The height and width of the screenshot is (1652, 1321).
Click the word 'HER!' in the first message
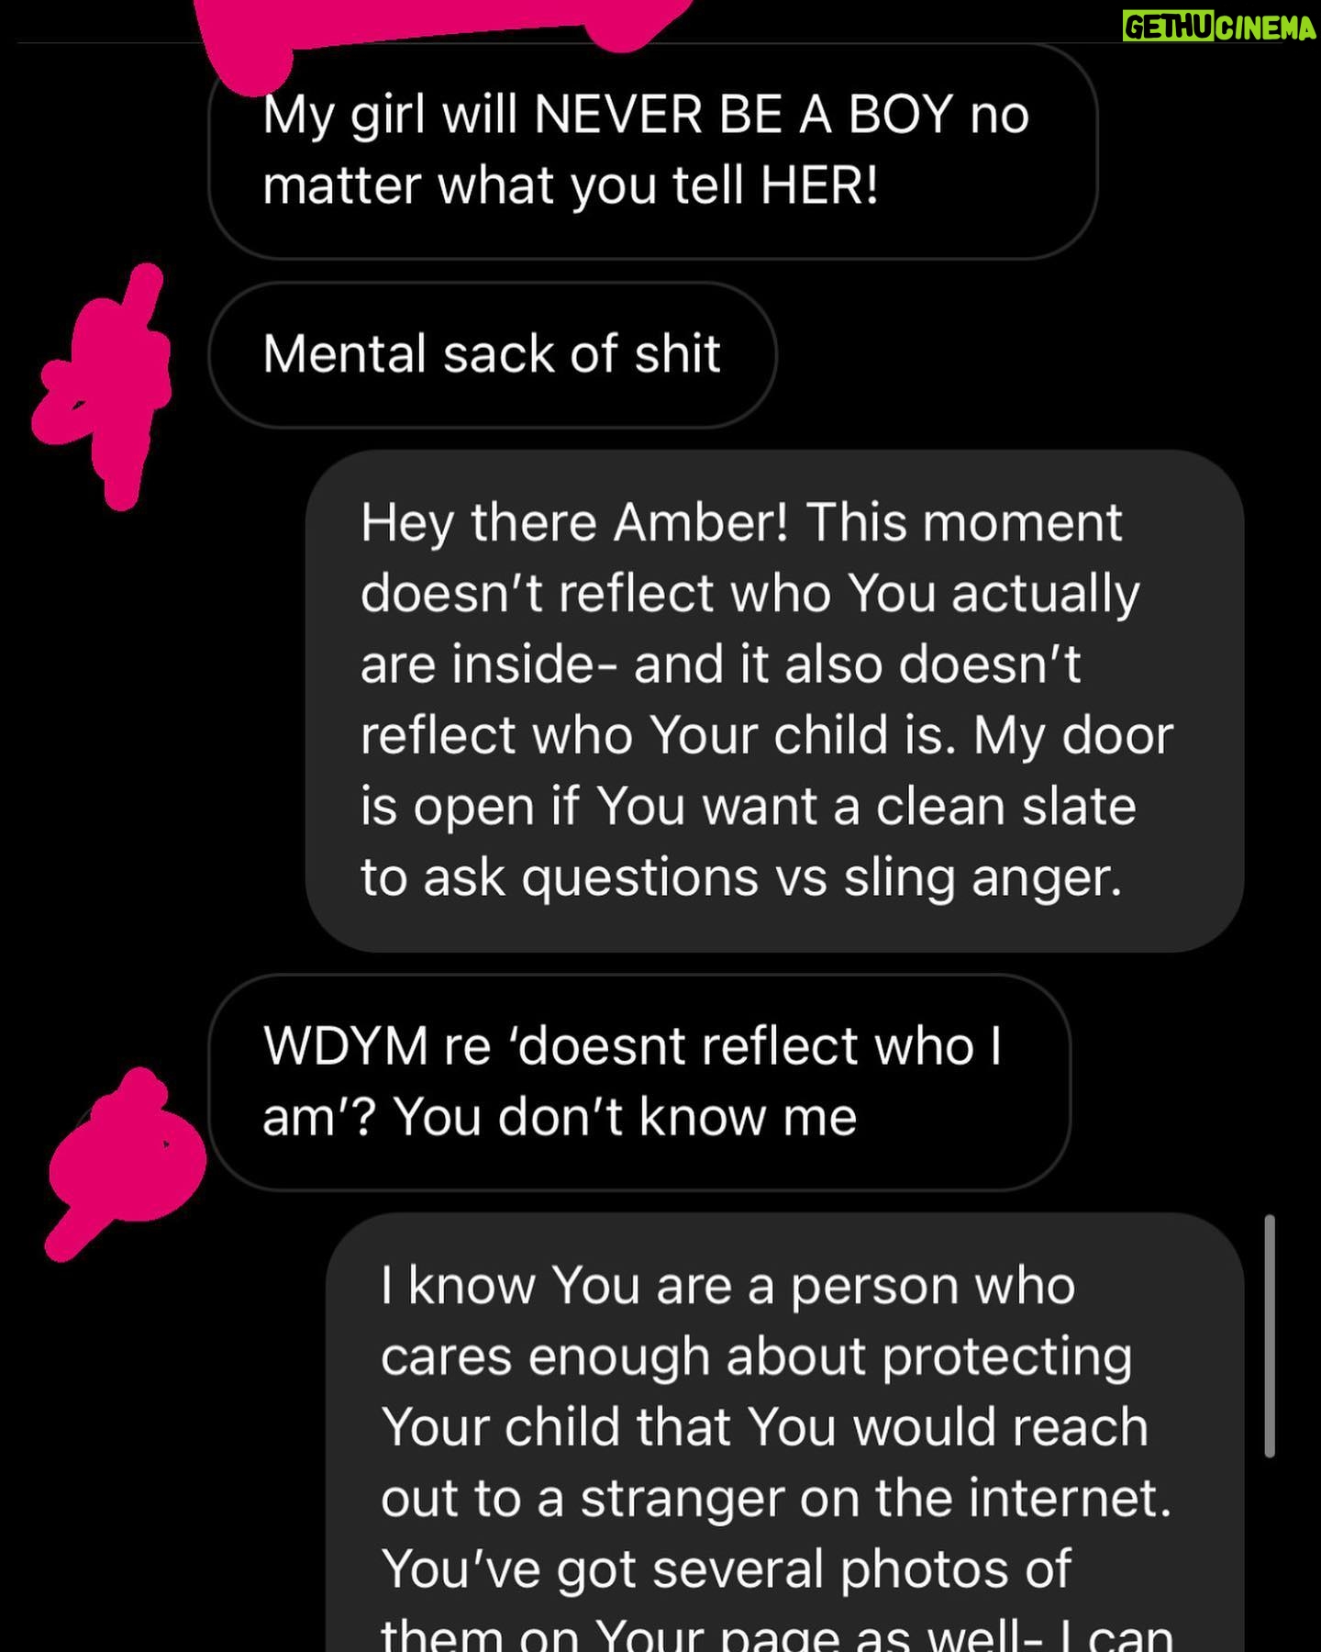819,185
